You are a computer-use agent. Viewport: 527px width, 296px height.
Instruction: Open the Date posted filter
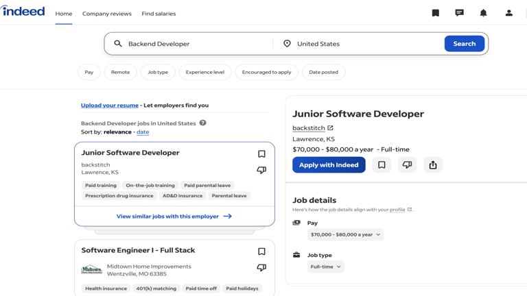(x=323, y=72)
